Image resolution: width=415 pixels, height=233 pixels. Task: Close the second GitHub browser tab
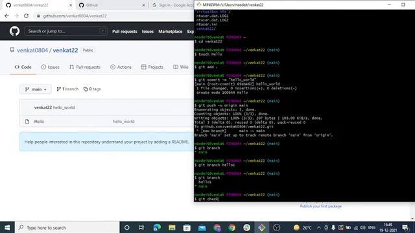[x=144, y=5]
